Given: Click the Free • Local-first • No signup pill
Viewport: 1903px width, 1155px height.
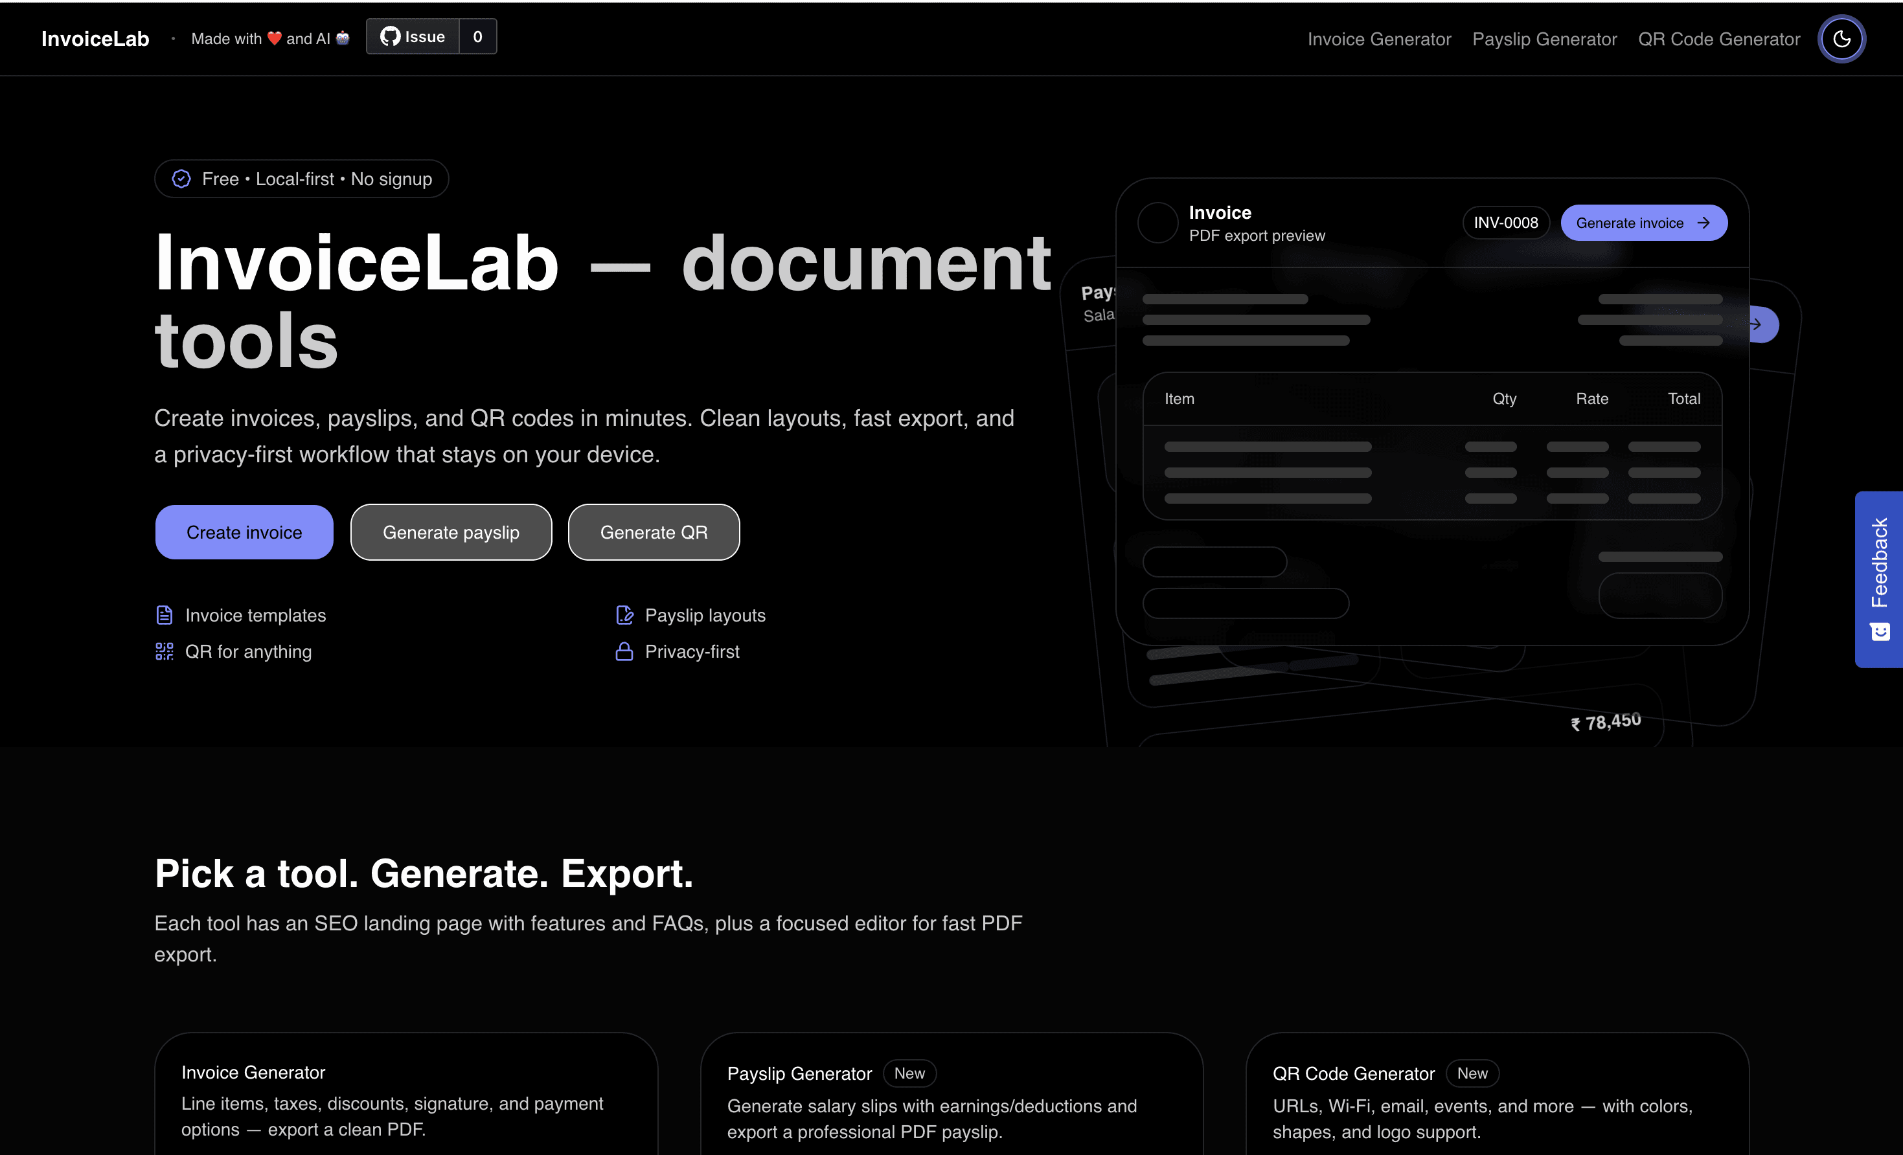Looking at the screenshot, I should [x=301, y=178].
